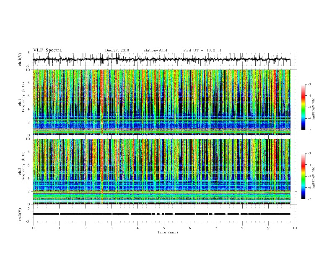This screenshot has height=256, width=332.
Task: Click the ch.1(V) waveform axis label
Action: 20,59
